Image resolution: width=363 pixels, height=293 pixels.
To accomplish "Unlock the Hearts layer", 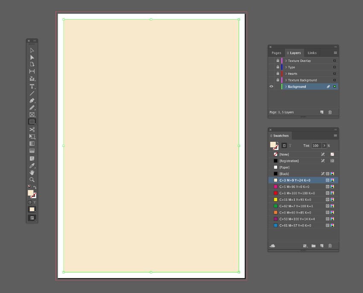I will pyautogui.click(x=278, y=73).
